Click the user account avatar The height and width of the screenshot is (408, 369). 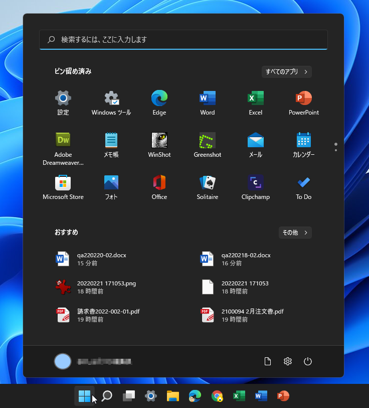pos(63,361)
